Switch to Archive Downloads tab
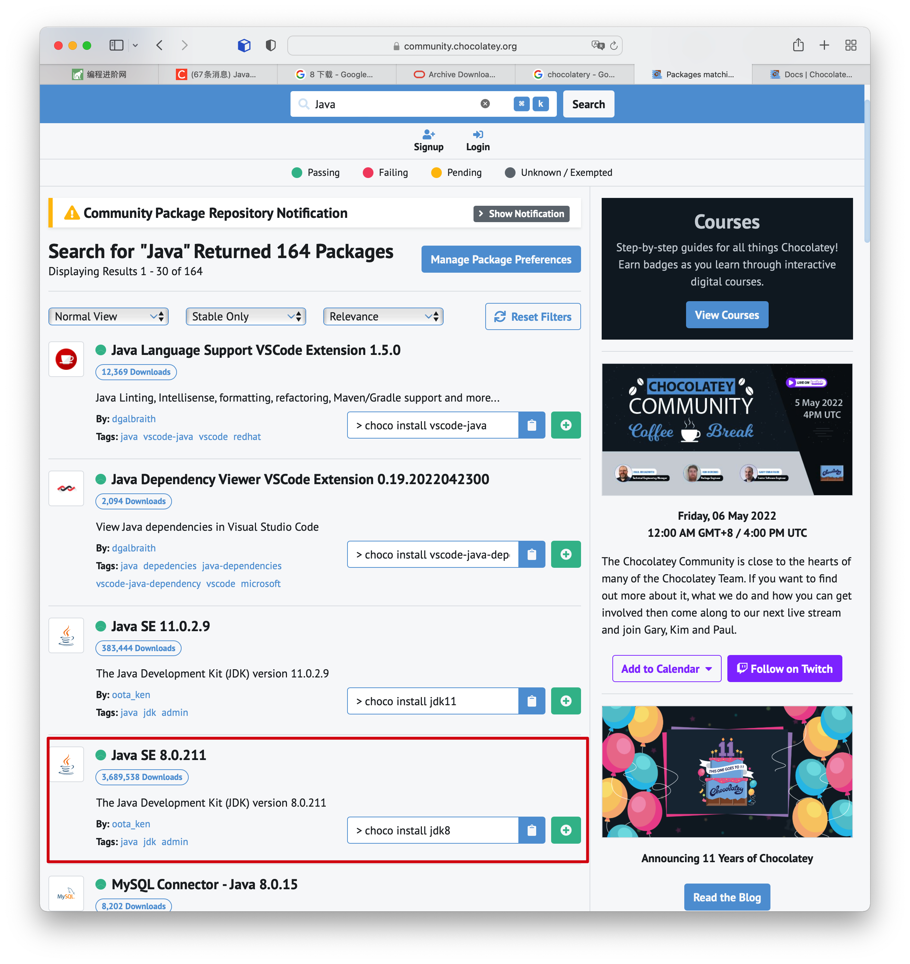The image size is (910, 964). click(x=455, y=74)
